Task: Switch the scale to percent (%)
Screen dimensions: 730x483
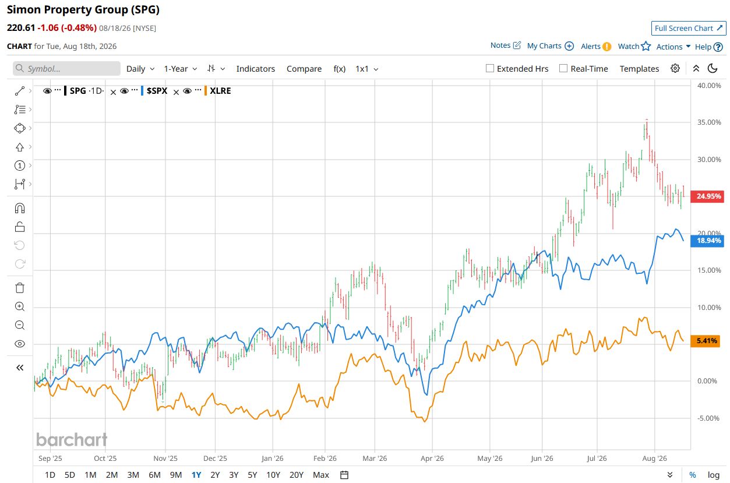Action: (x=693, y=475)
